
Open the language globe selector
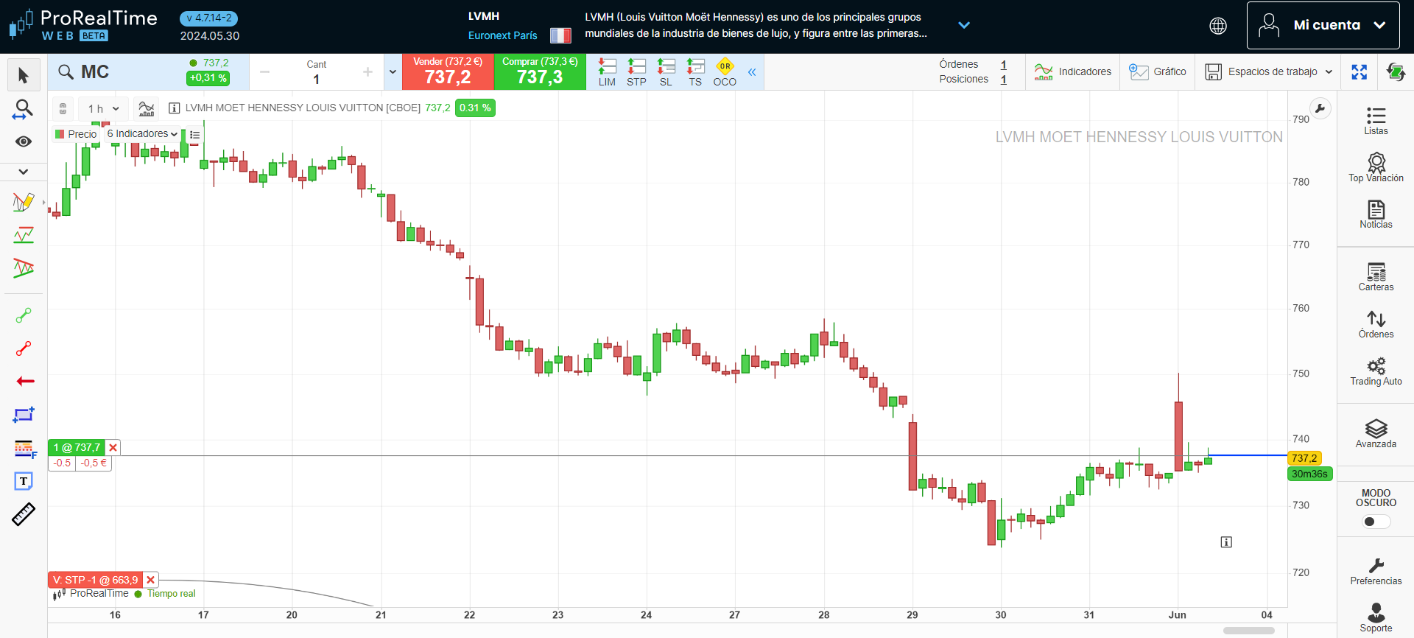1218,26
